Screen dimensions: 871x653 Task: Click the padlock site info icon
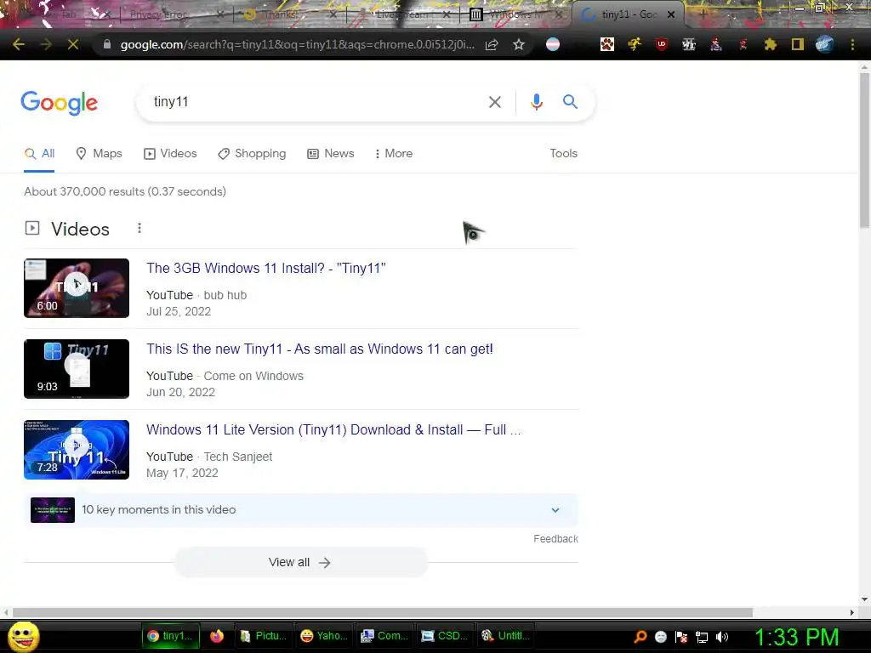click(x=107, y=44)
